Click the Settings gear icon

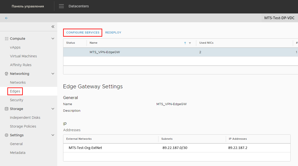(x=6, y=135)
